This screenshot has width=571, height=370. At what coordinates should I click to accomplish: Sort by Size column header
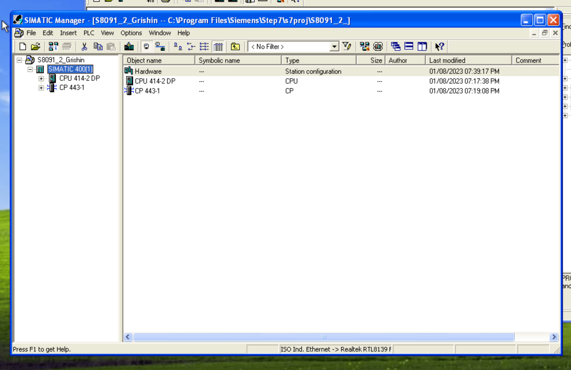click(371, 60)
